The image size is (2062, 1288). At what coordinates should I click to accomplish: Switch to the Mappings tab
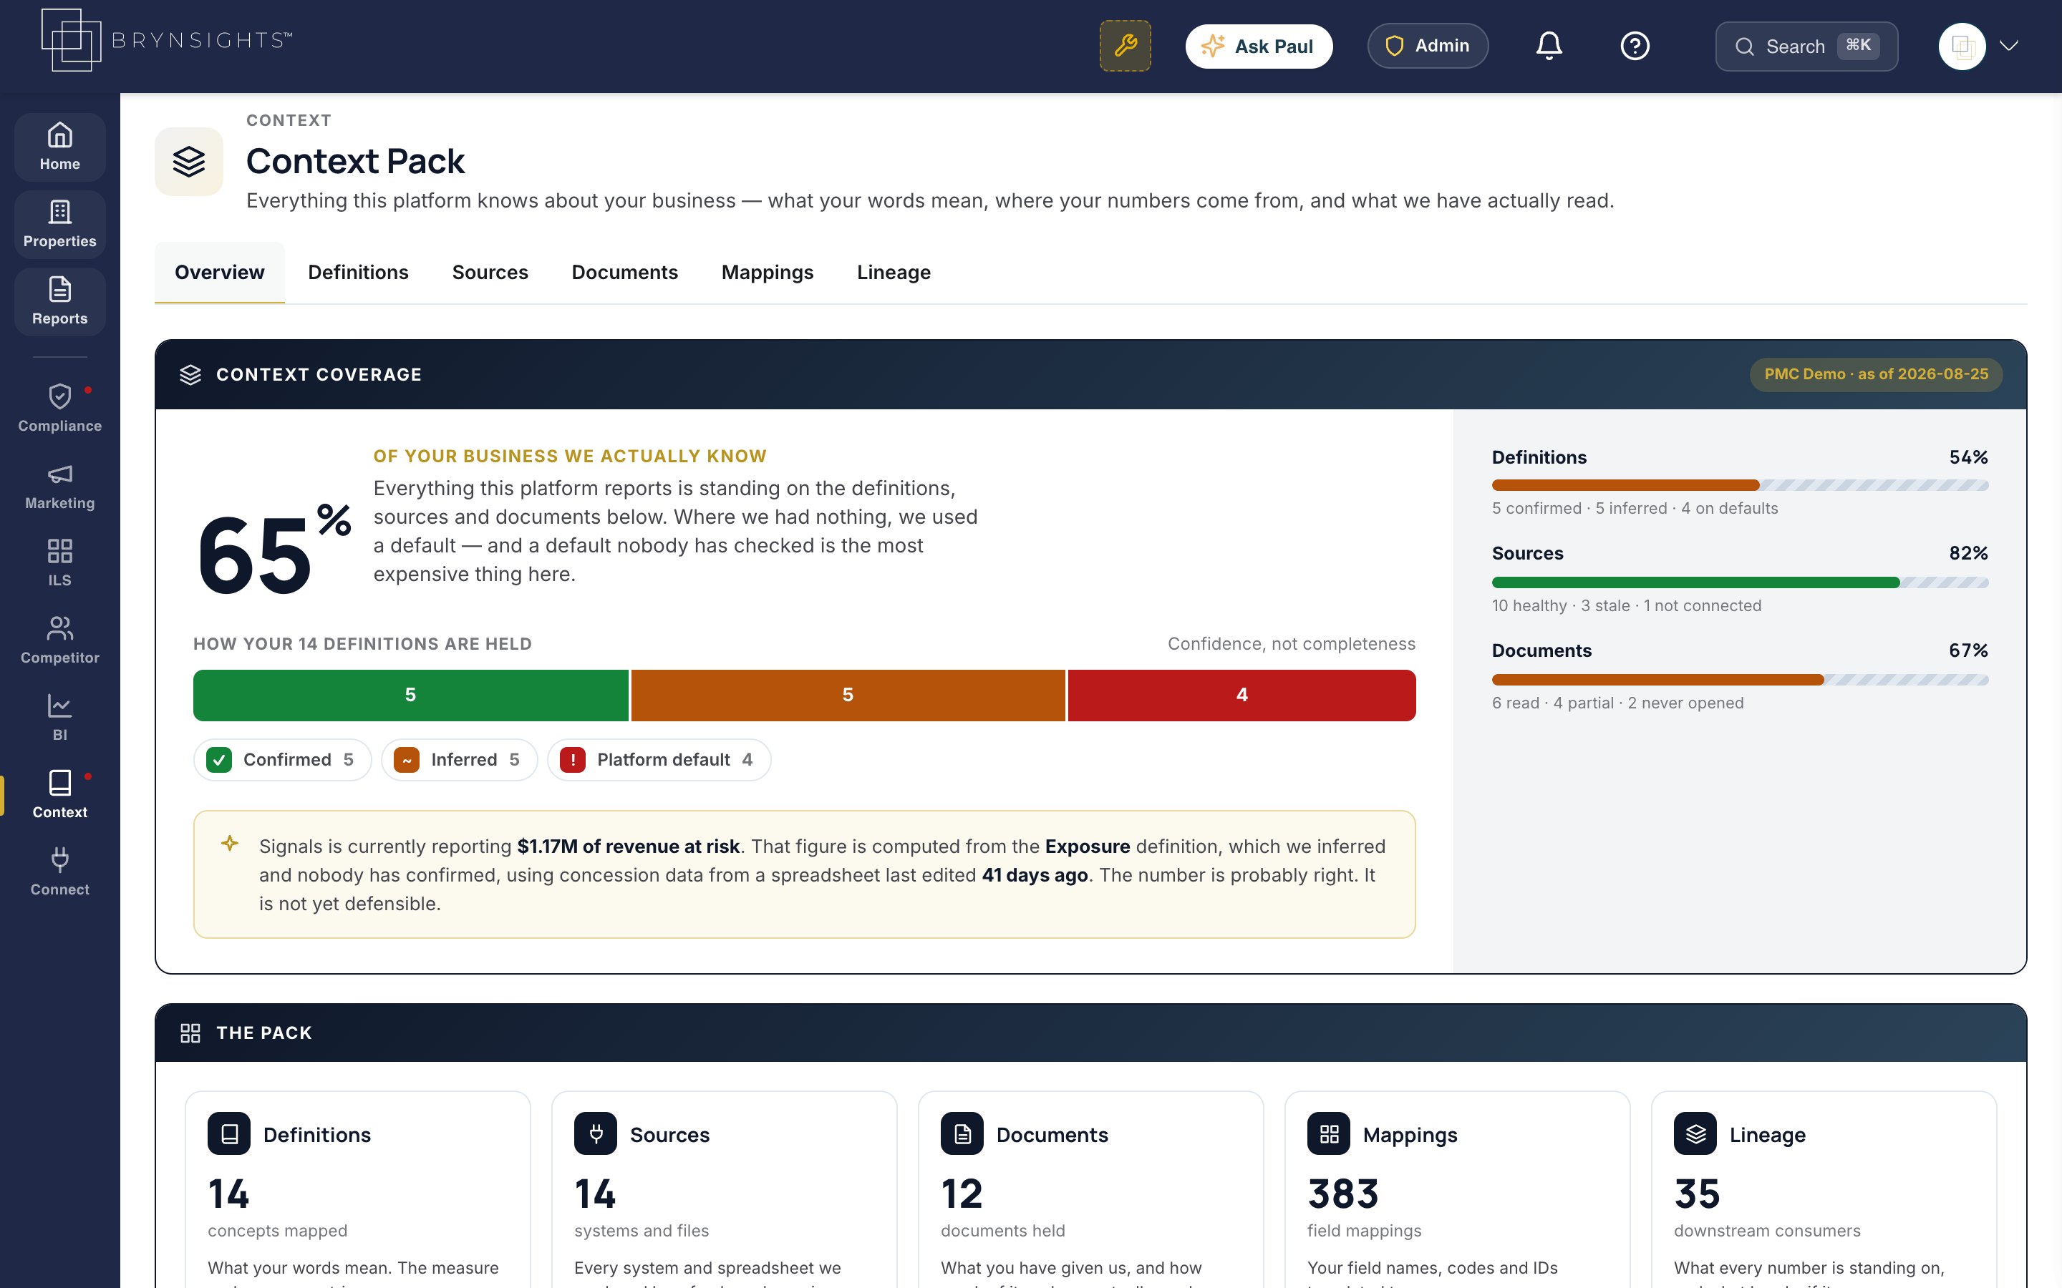pyautogui.click(x=767, y=273)
